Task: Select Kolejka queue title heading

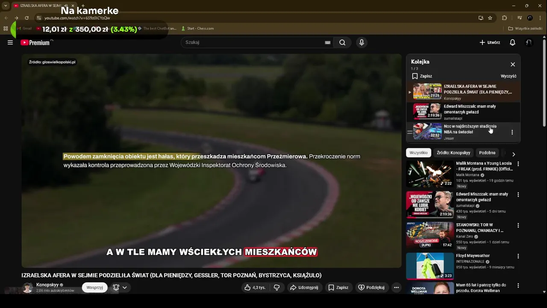Action: pos(420,62)
